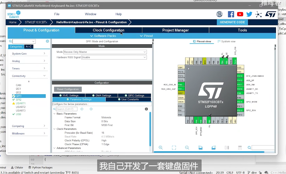Click the ST community network icon
The height and width of the screenshot is (174, 286).
[258, 14]
